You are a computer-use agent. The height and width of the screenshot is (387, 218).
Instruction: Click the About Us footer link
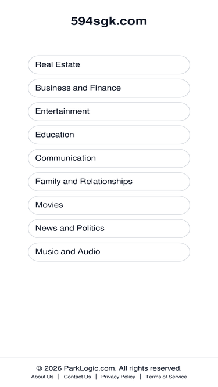tap(42, 377)
